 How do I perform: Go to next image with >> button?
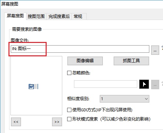tap(57, 122)
